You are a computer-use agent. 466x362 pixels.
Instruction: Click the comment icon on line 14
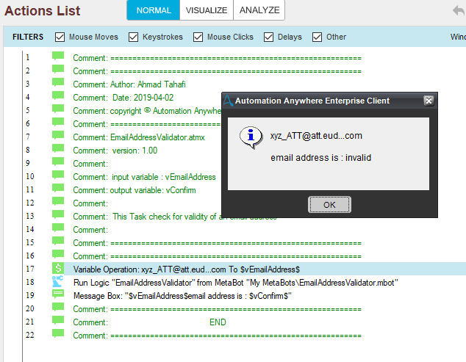[x=58, y=228]
